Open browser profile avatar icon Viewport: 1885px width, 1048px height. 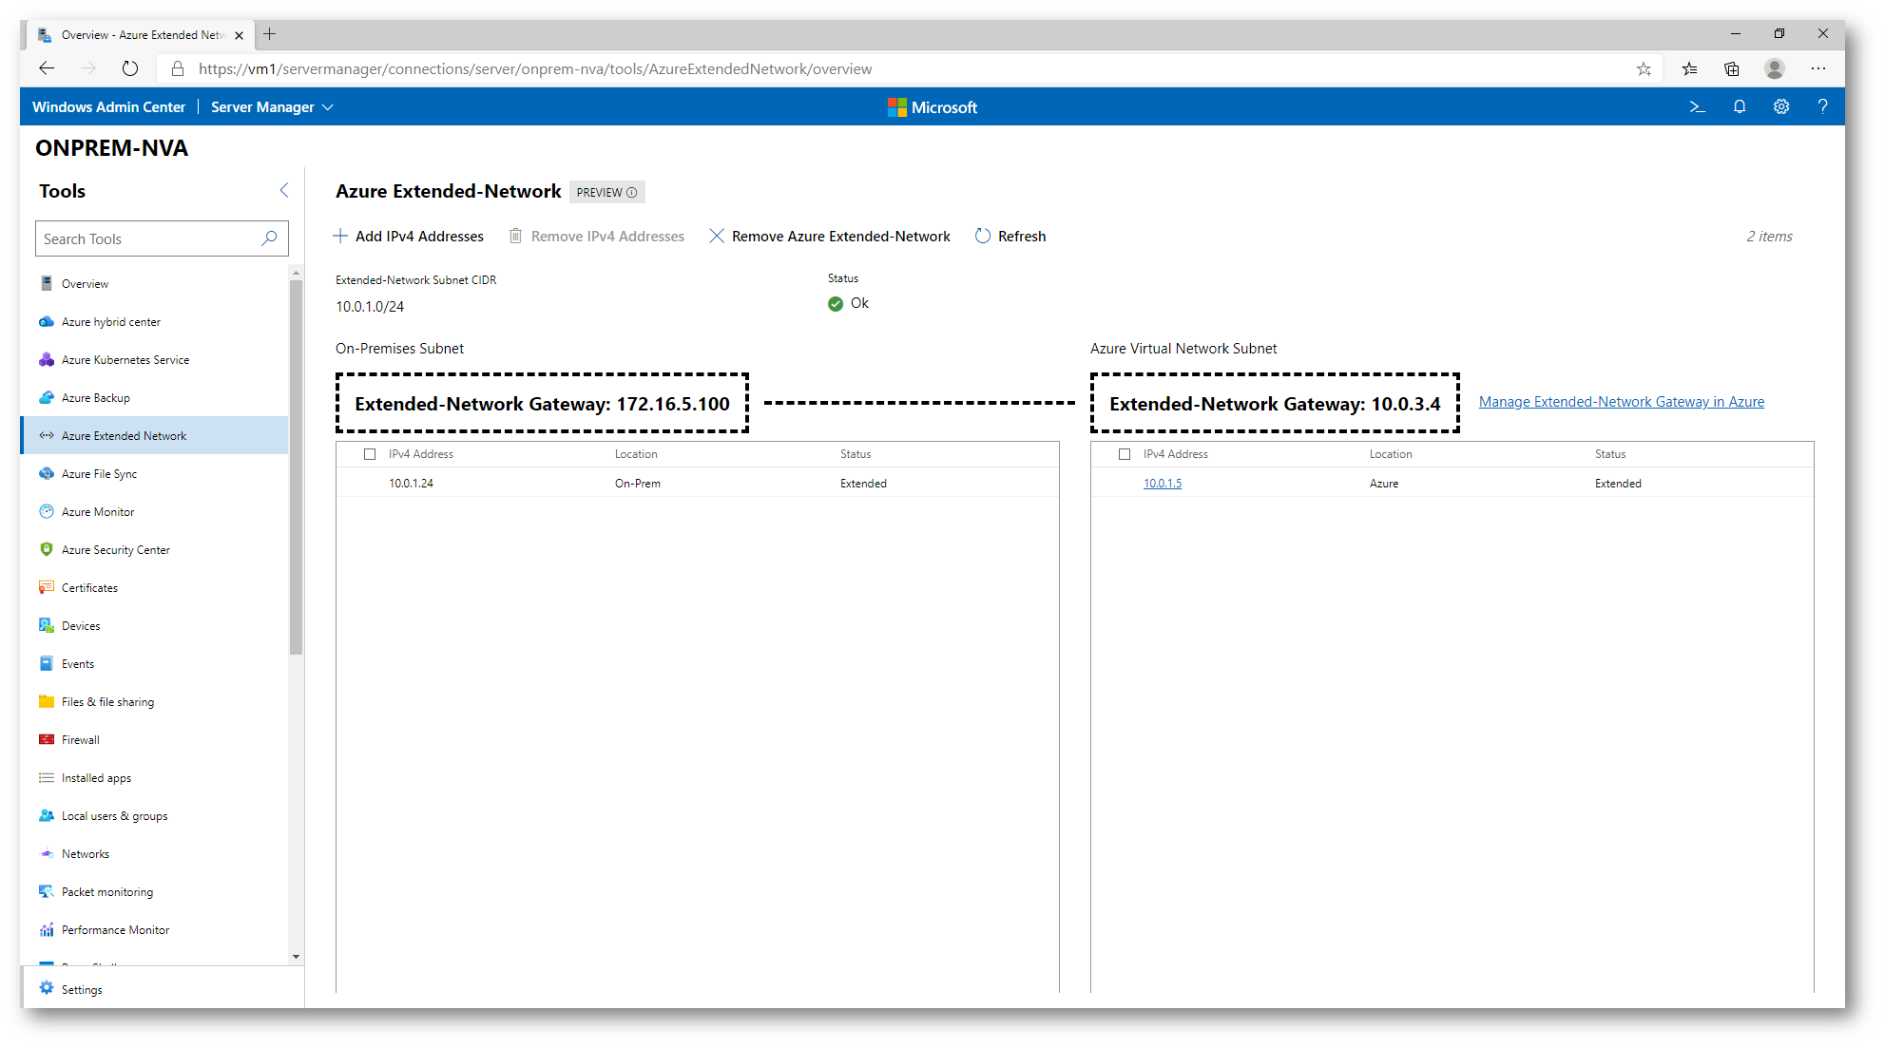1774,68
